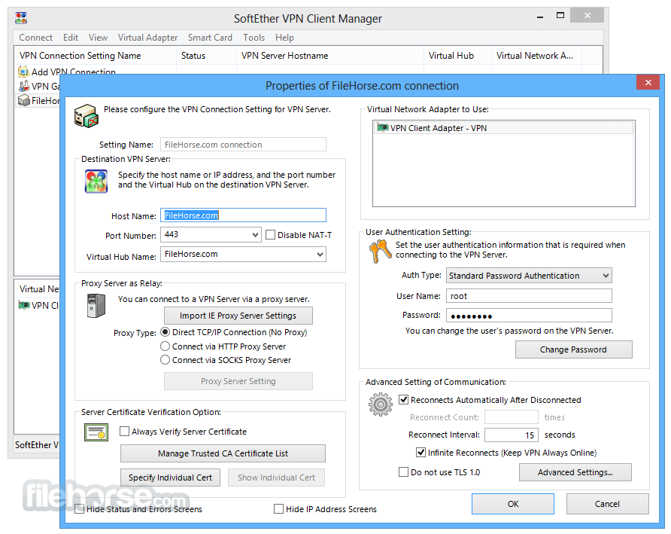
Task: Toggle Reconnects Automatically After Disconnected
Action: tap(403, 400)
